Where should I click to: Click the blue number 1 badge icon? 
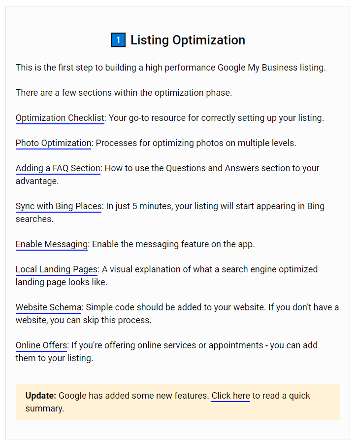click(x=118, y=40)
